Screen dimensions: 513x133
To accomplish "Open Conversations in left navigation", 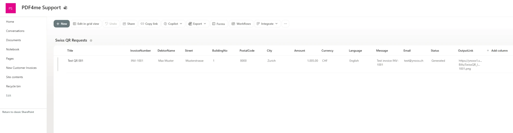I will [x=15, y=31].
